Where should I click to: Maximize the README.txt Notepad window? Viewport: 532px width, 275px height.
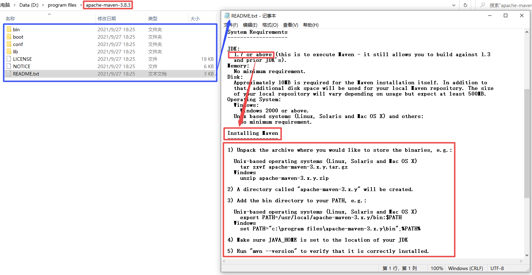(x=506, y=15)
